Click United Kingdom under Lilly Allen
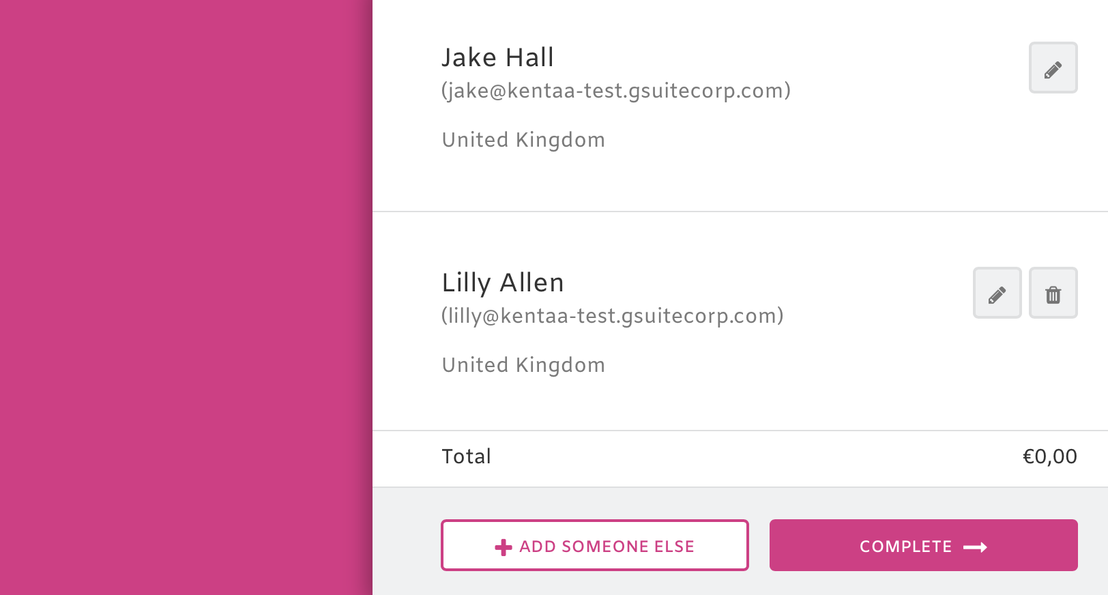The image size is (1108, 595). coord(523,365)
